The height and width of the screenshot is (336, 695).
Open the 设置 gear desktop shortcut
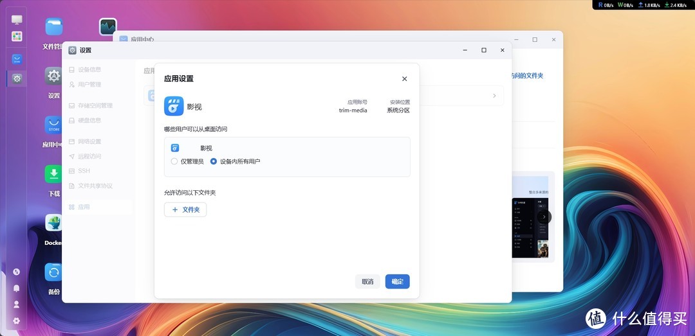tap(53, 76)
